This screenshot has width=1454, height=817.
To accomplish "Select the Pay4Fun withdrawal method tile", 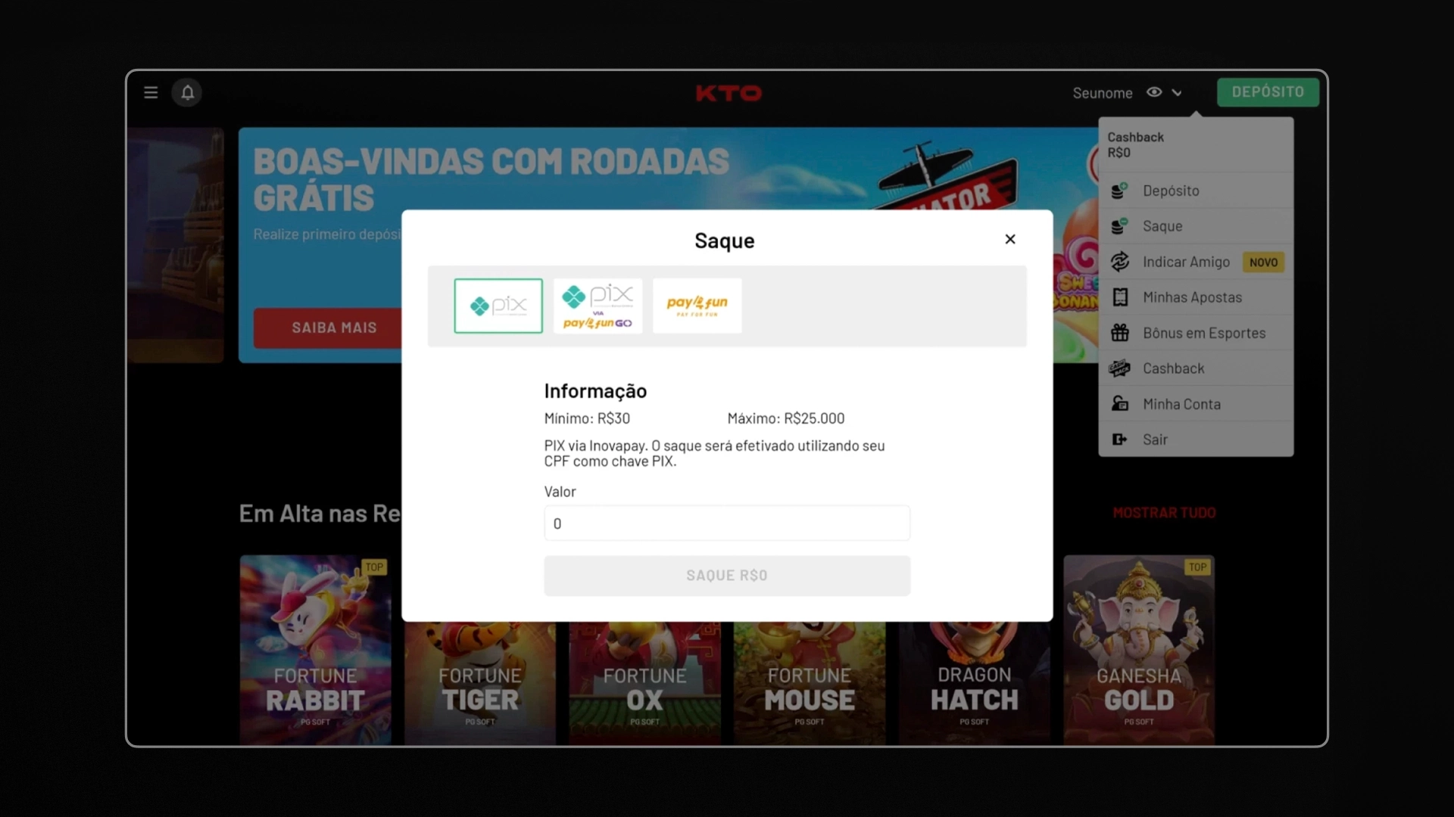I will tap(696, 306).
